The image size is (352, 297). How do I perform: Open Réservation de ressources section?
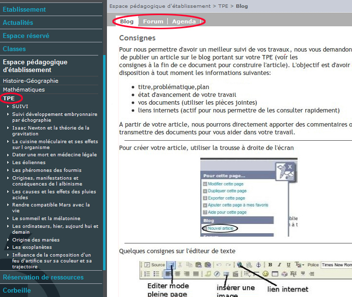pos(43,277)
